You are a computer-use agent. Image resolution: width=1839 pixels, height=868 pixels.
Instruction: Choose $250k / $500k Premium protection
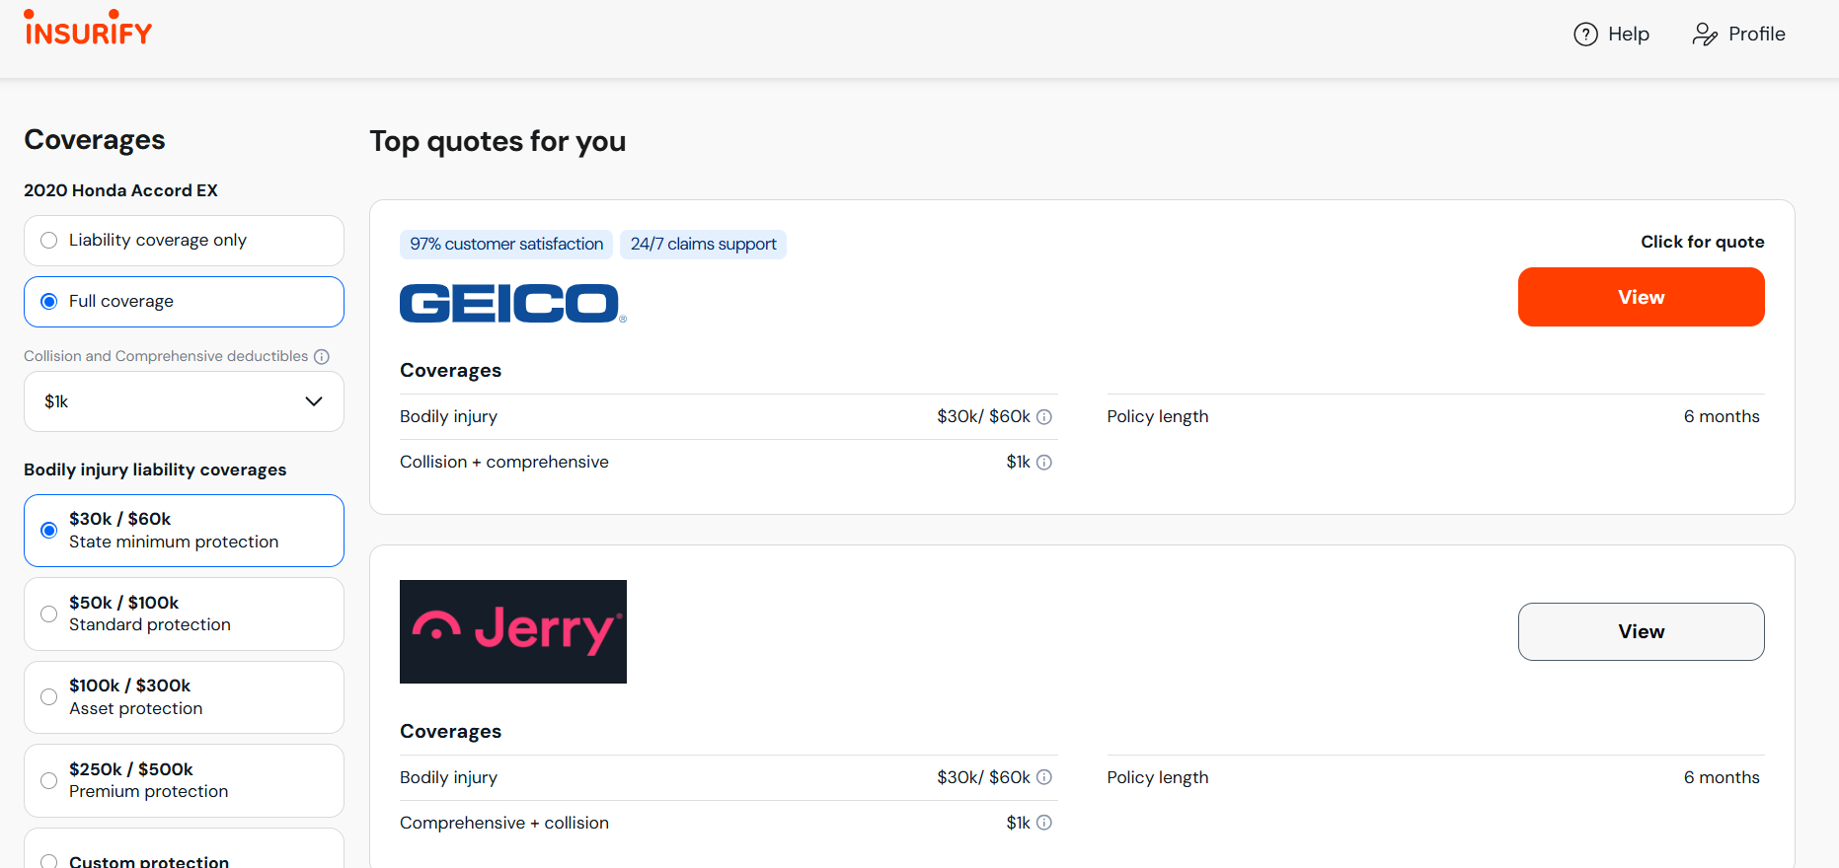pos(49,780)
